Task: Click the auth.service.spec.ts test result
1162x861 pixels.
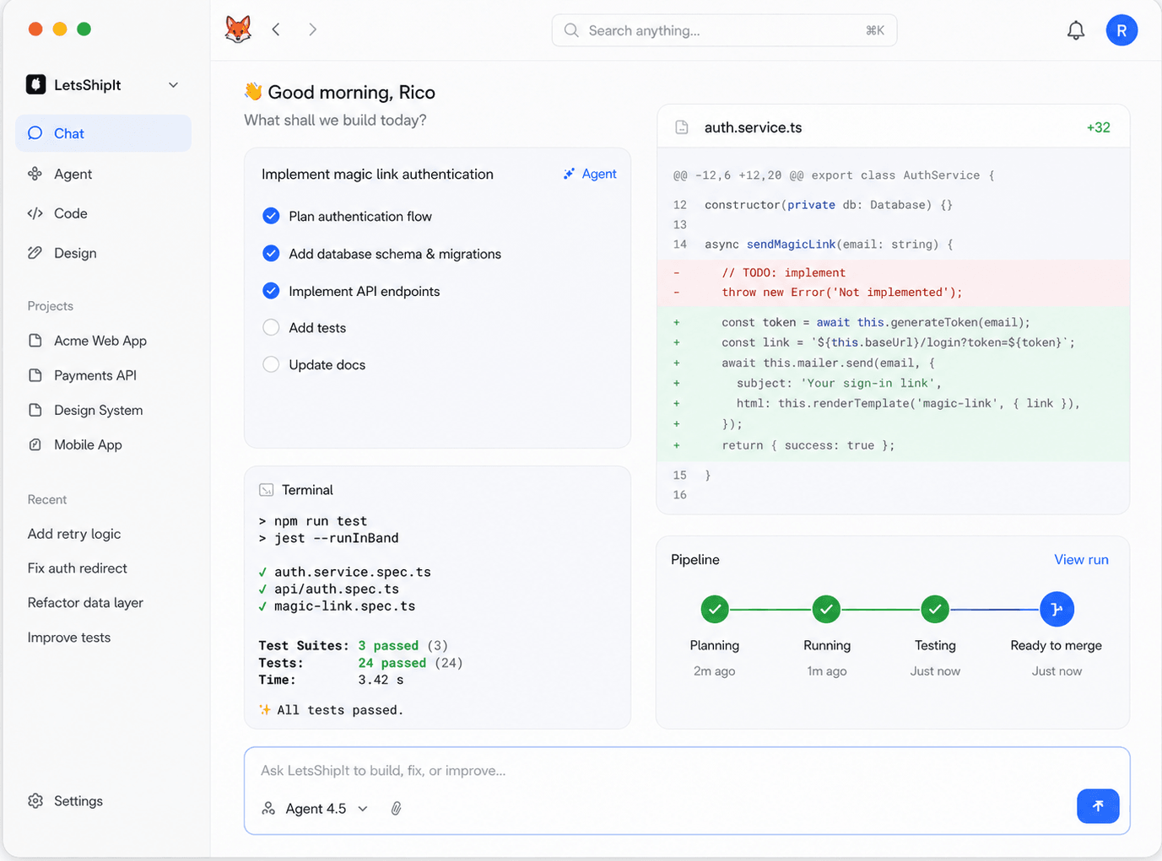Action: [x=345, y=572]
